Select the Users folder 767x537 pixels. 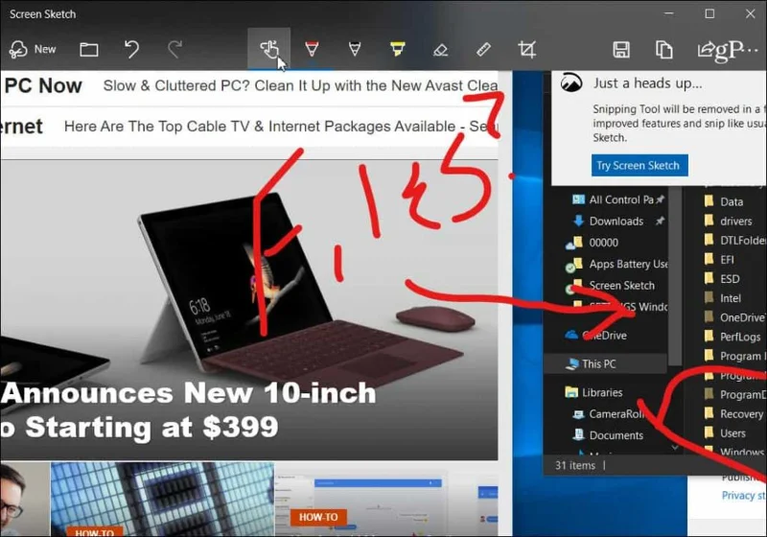[x=725, y=432]
